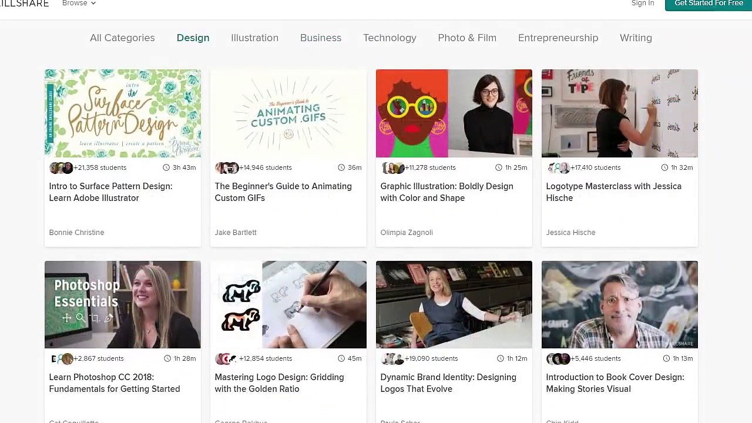Select the clock icon beside 1h 25m

tap(499, 167)
